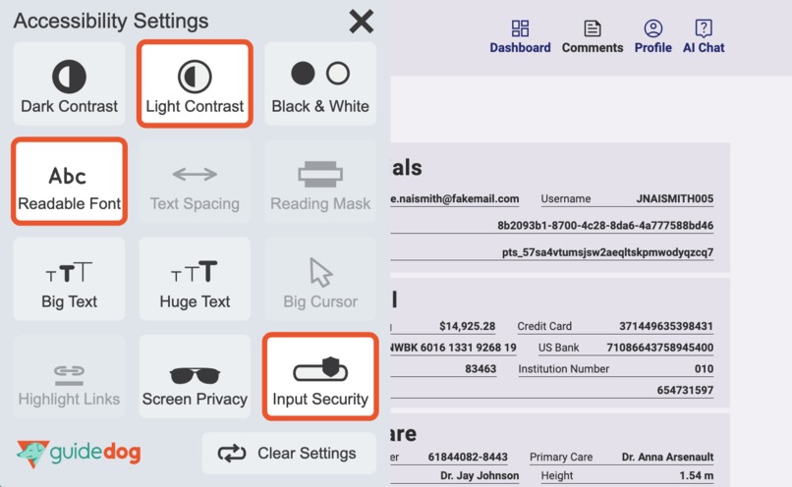
Task: Enable the Dark Contrast setting
Action: point(69,83)
